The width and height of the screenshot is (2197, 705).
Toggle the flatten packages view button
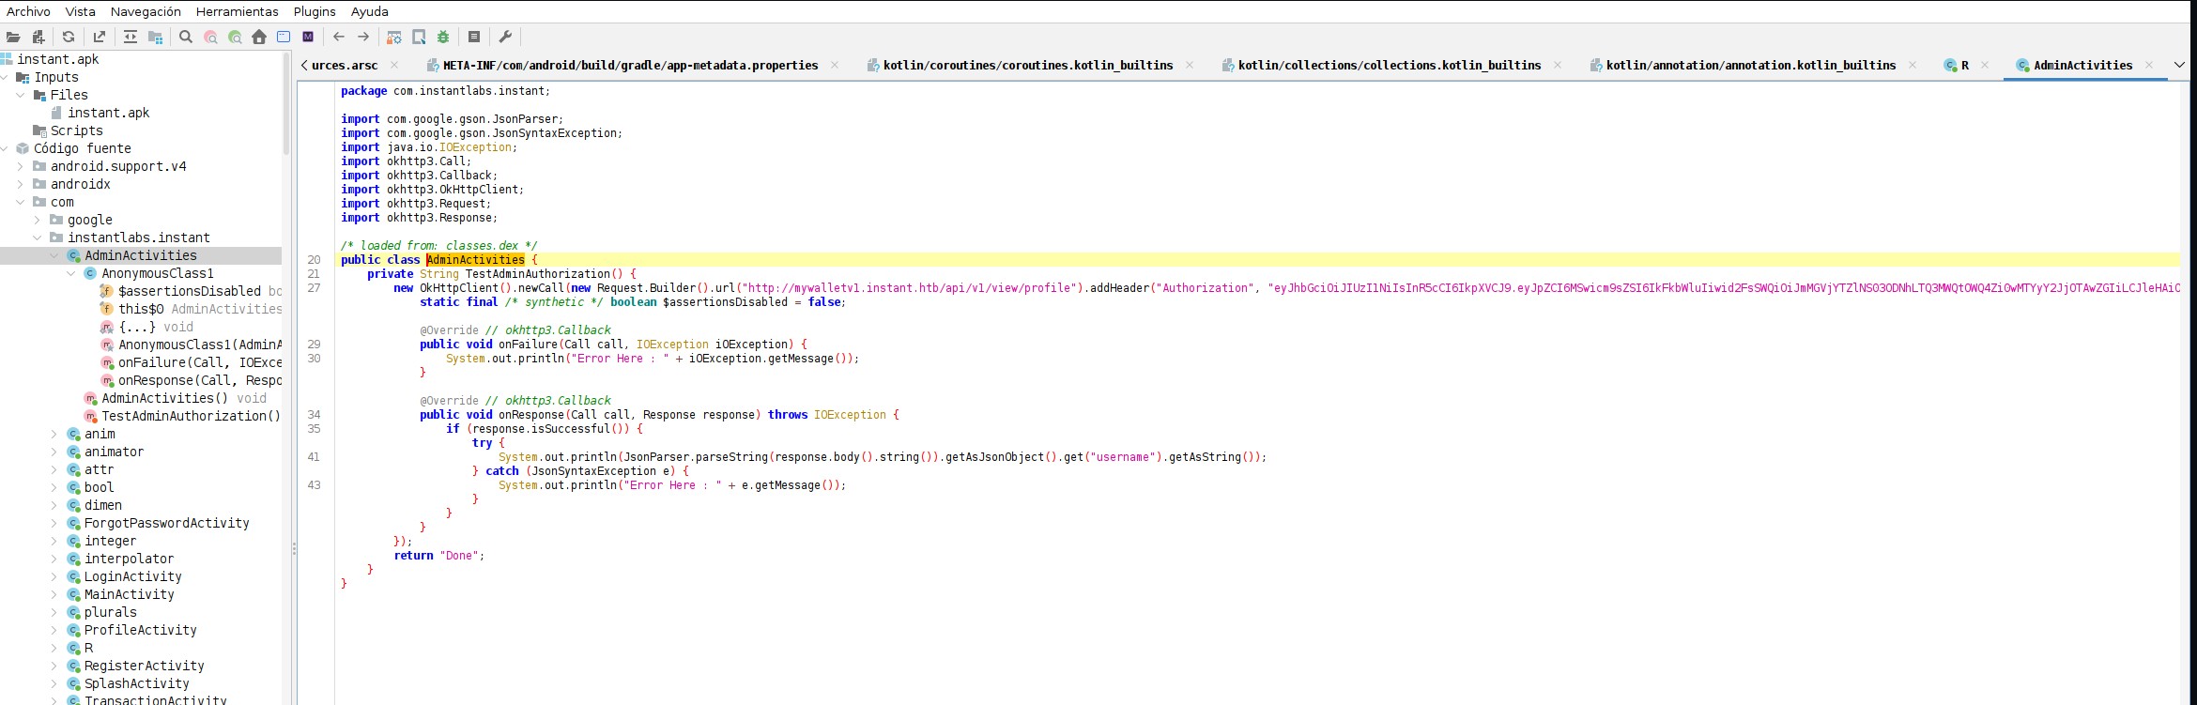156,38
